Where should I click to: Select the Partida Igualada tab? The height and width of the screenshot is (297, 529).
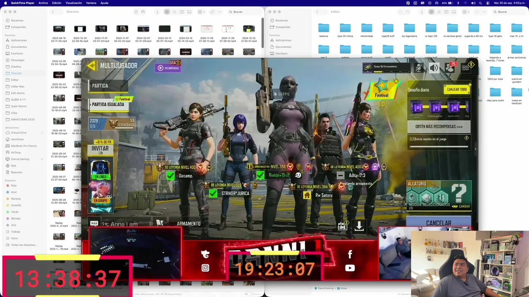click(108, 104)
